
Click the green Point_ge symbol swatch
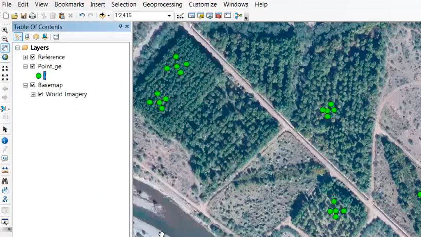pyautogui.click(x=38, y=76)
